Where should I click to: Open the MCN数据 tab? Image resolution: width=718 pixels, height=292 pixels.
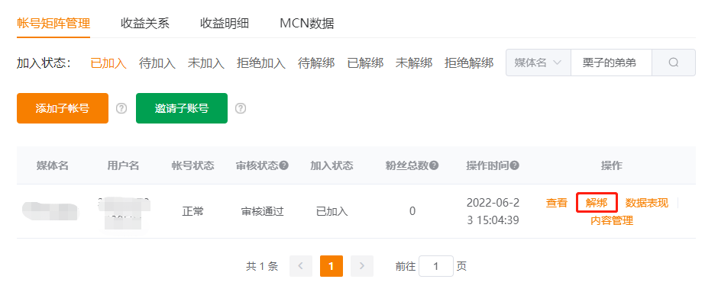coord(307,24)
